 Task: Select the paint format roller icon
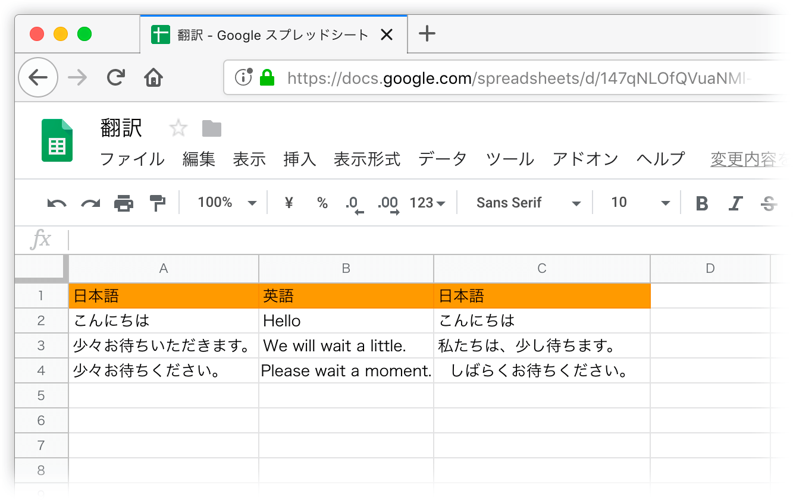pyautogui.click(x=158, y=203)
